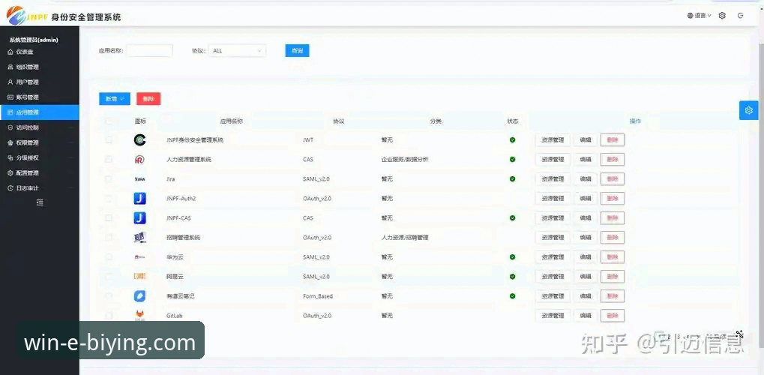This screenshot has width=764, height=375.
Task: Open 组织管理 in the sidebar
Action: (40, 67)
